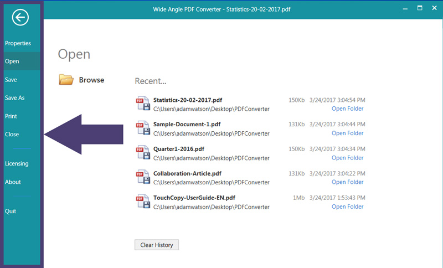Click the path under Sample-Document-1.pdf

point(212,133)
